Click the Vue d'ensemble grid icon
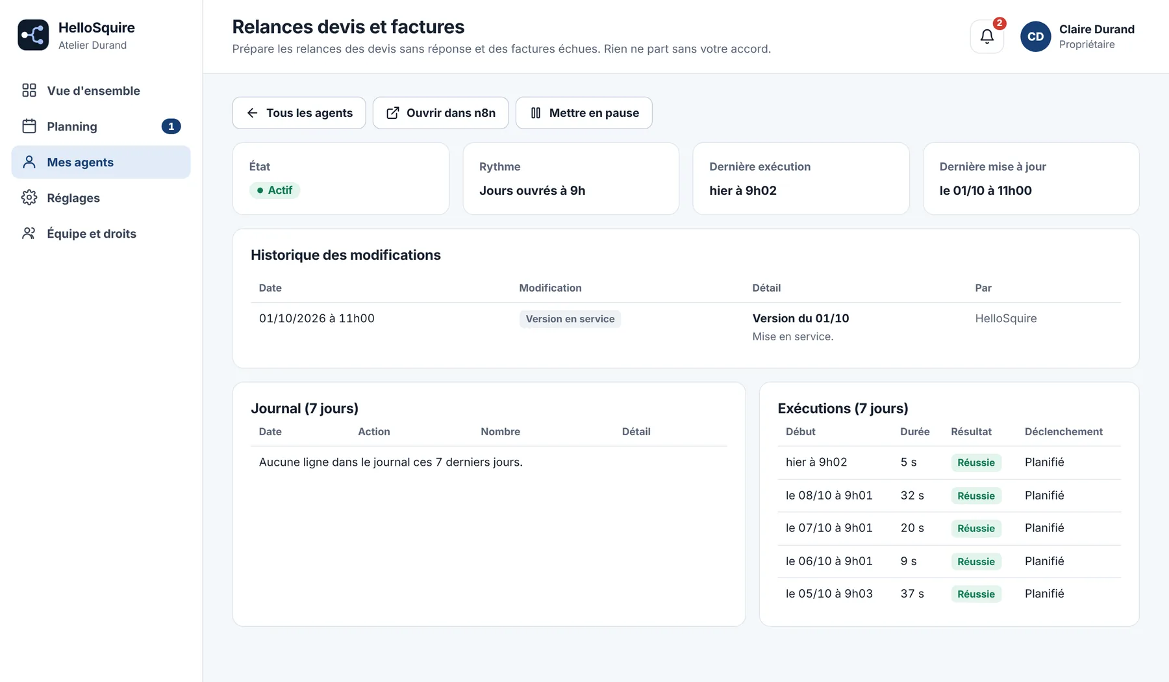Screen dimensions: 1169x682 click(x=29, y=90)
